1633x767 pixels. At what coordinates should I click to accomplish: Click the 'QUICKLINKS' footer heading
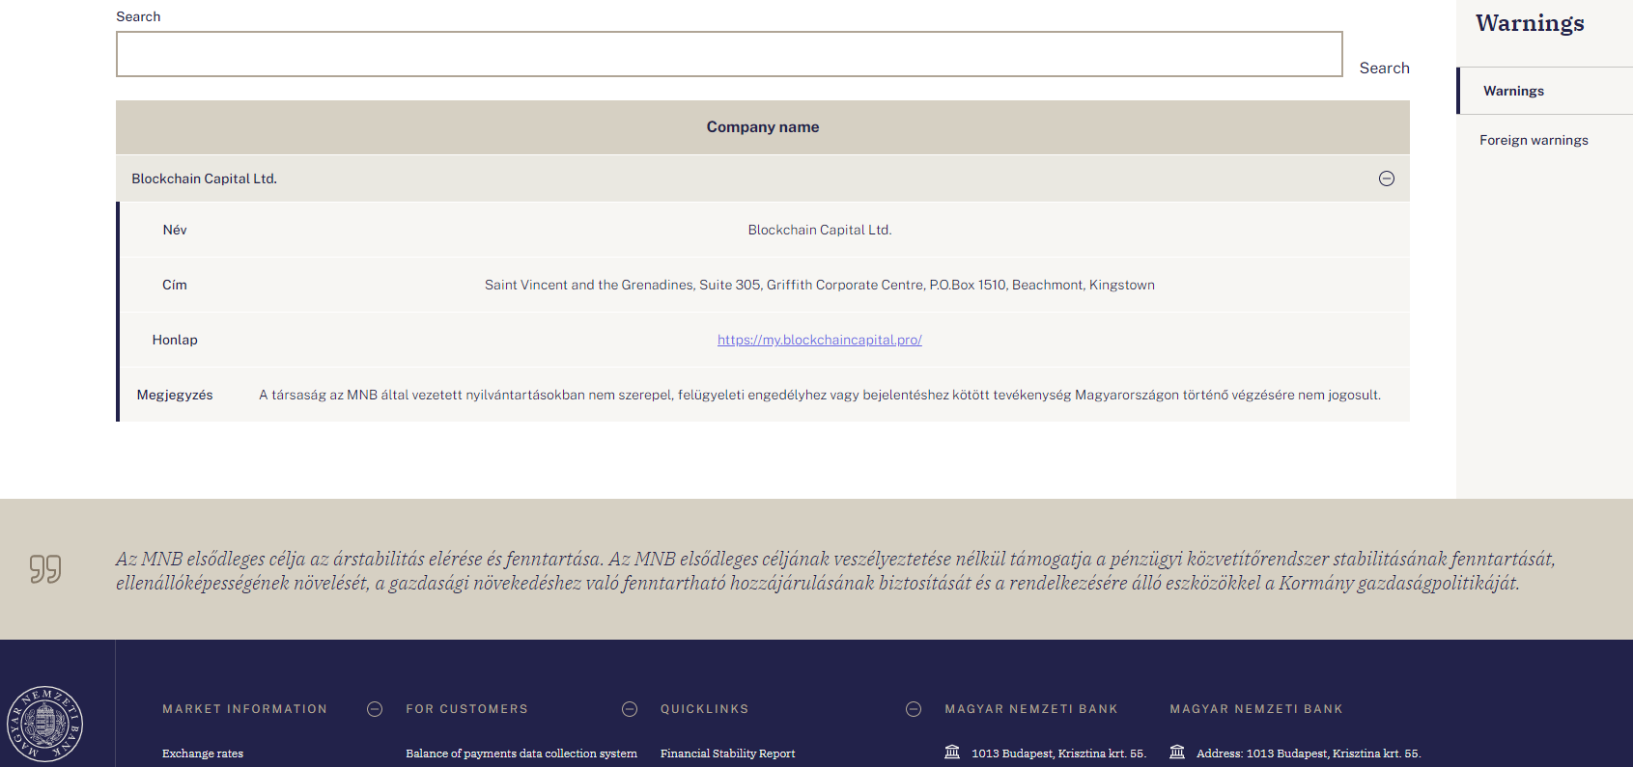704,709
